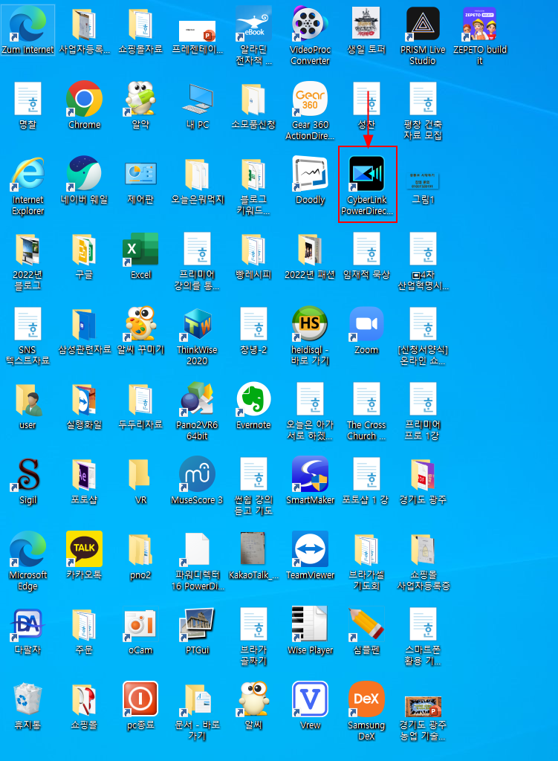Select the 알씨 shortcut icon
The width and height of the screenshot is (558, 761).
click(x=253, y=699)
